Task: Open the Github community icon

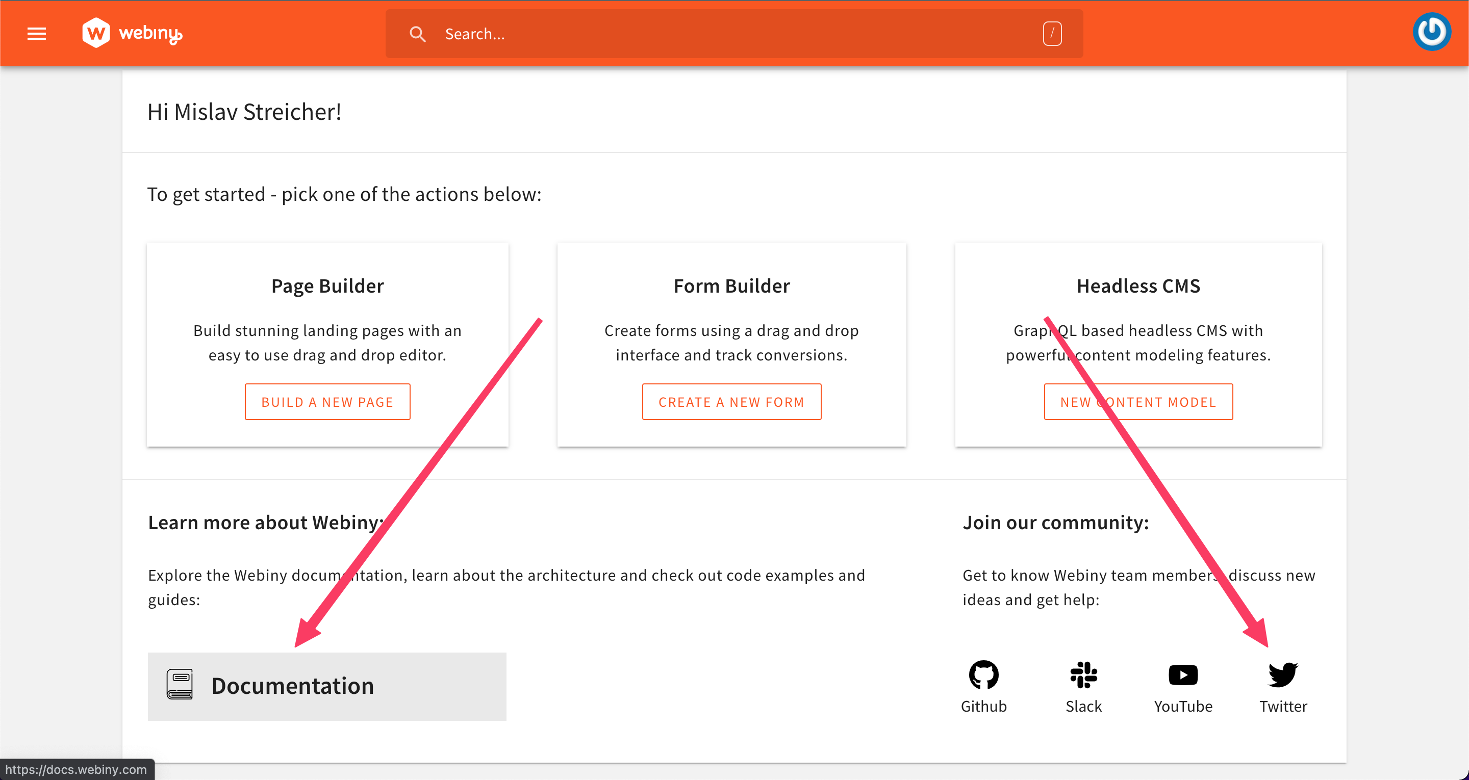Action: (x=983, y=675)
